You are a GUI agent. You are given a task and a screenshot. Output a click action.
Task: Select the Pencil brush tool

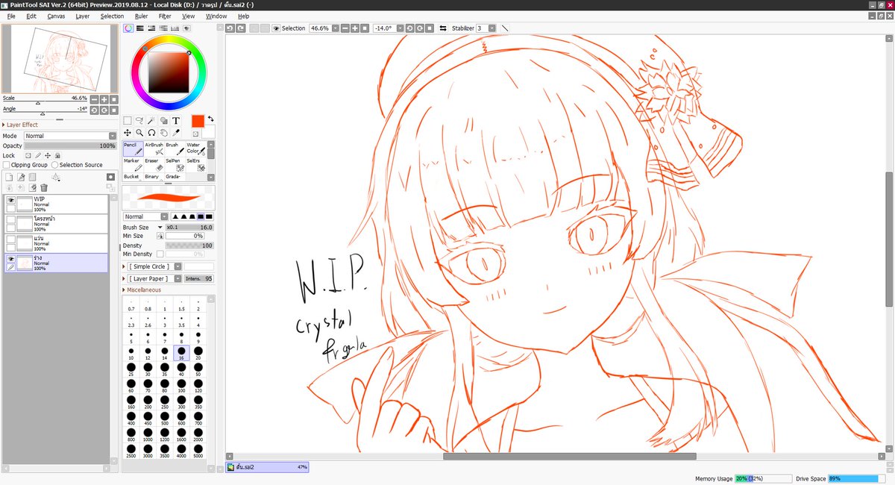pos(133,148)
